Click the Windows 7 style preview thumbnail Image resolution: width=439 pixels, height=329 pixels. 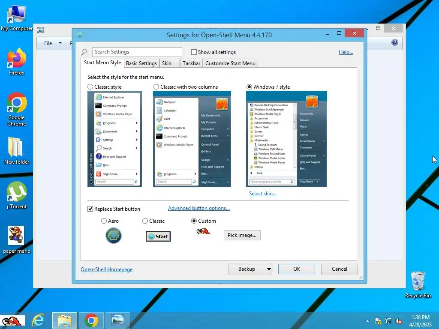point(286,139)
